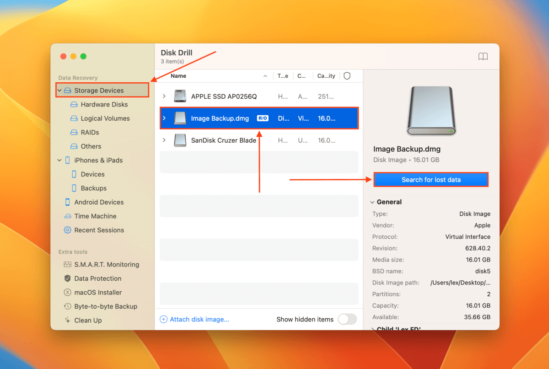Collapse the Storage Devices section
Image resolution: width=549 pixels, height=369 pixels.
(x=59, y=91)
